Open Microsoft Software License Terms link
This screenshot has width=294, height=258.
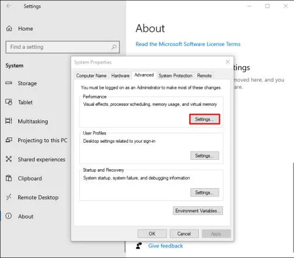188,44
